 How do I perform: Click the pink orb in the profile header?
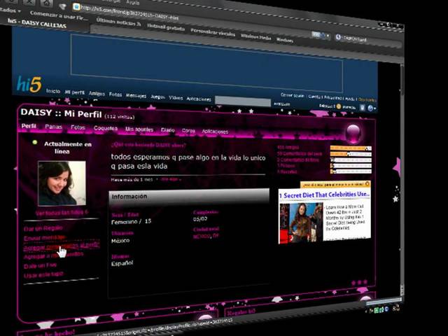coord(353,134)
